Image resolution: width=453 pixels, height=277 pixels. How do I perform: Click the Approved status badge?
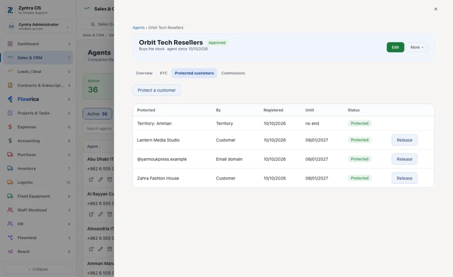(x=217, y=43)
